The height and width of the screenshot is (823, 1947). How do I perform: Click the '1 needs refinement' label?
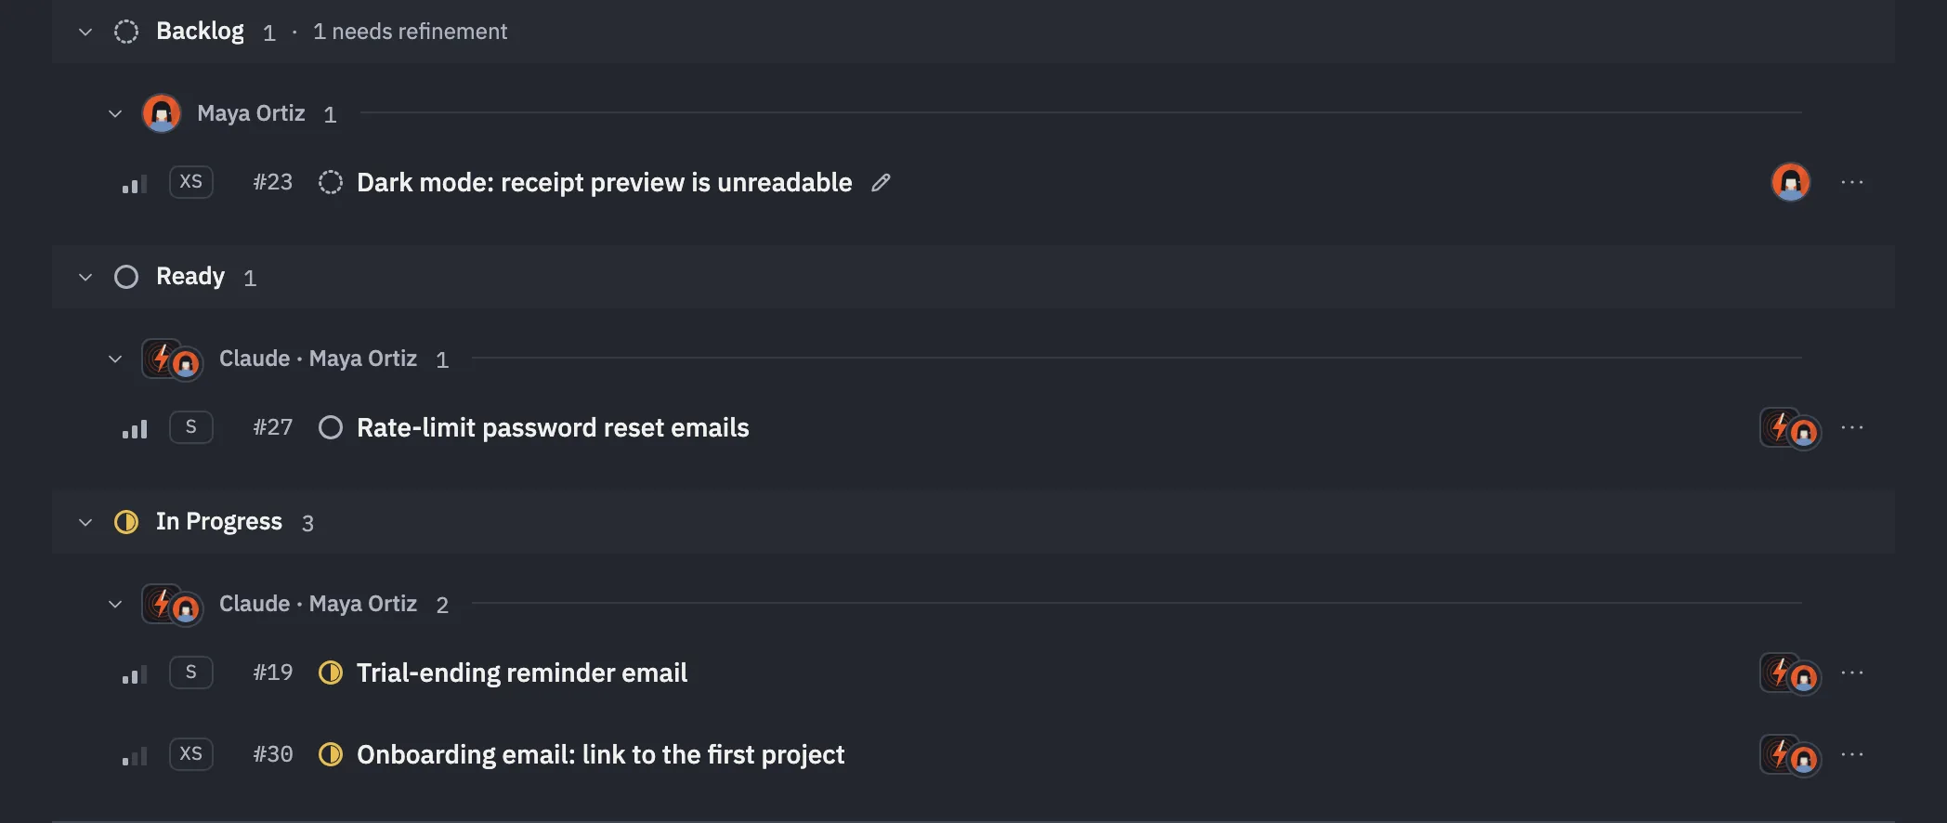[x=410, y=32]
